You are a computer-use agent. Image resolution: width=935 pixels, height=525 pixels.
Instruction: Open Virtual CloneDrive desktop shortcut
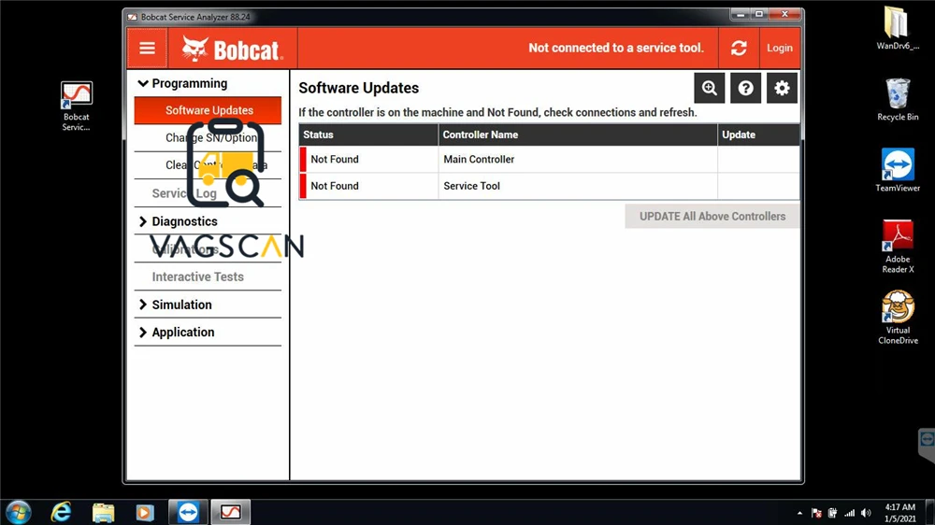pyautogui.click(x=898, y=318)
